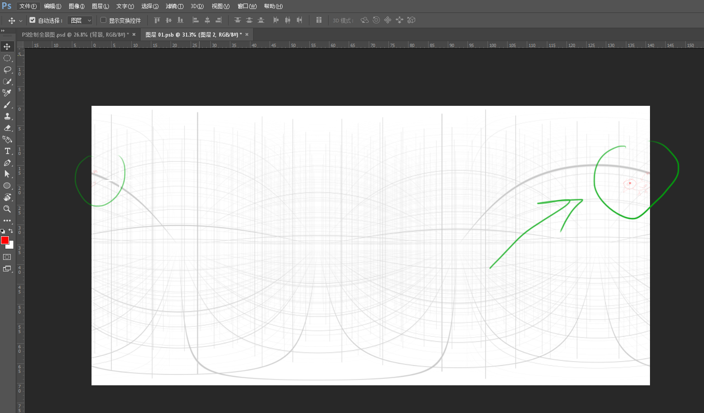Open the 图像(I) menu
704x413 pixels.
[x=77, y=6]
